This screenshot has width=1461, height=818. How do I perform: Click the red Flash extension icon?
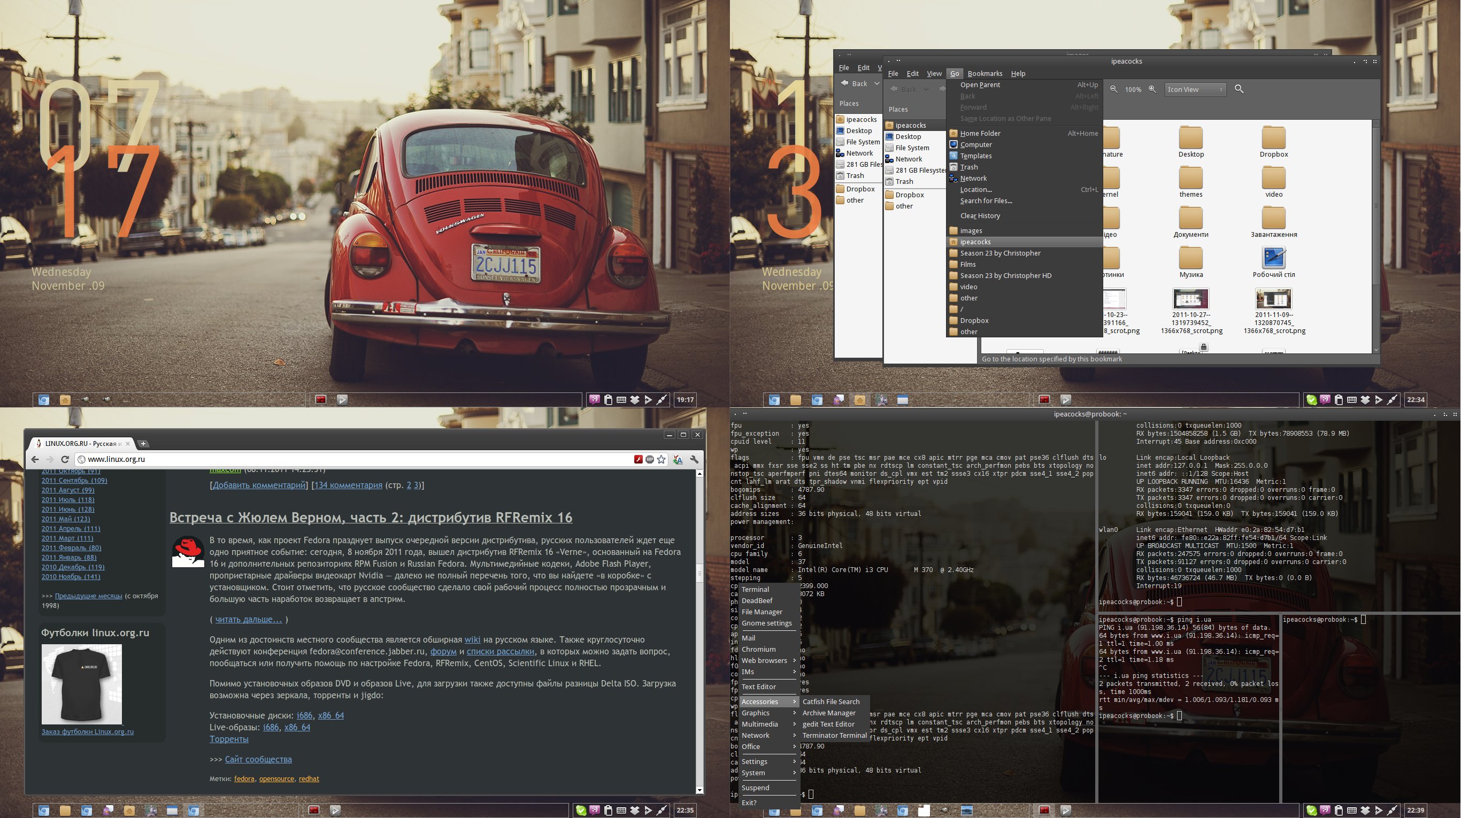pos(638,460)
